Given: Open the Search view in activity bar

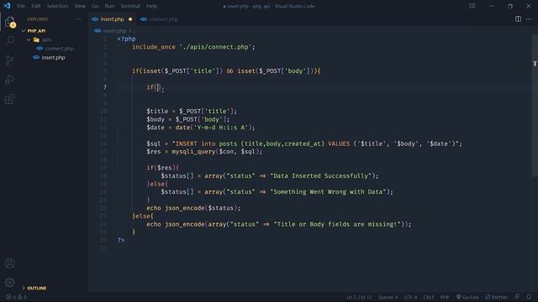Looking at the screenshot, I should (x=10, y=41).
